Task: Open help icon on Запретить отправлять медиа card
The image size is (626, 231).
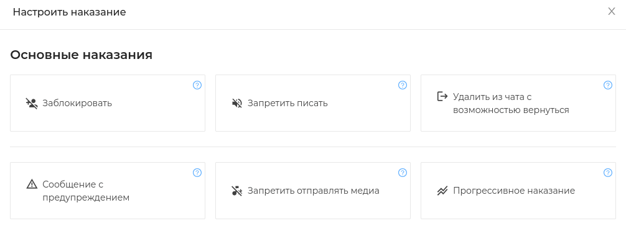Action: click(403, 173)
